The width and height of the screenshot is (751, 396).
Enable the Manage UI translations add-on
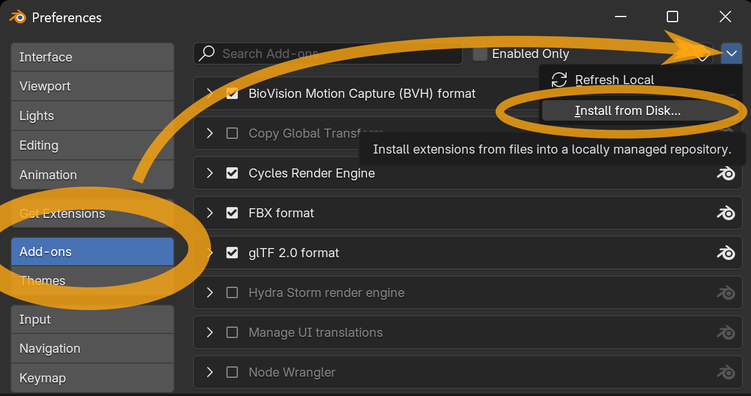coord(232,332)
